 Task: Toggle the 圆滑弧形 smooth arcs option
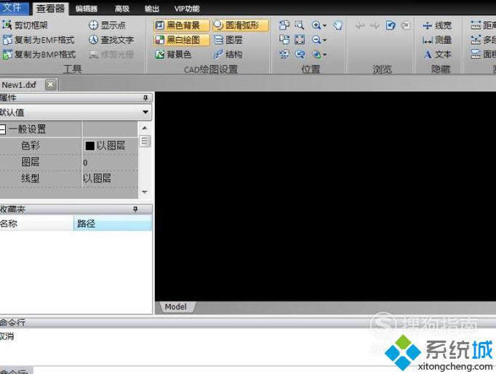(241, 25)
